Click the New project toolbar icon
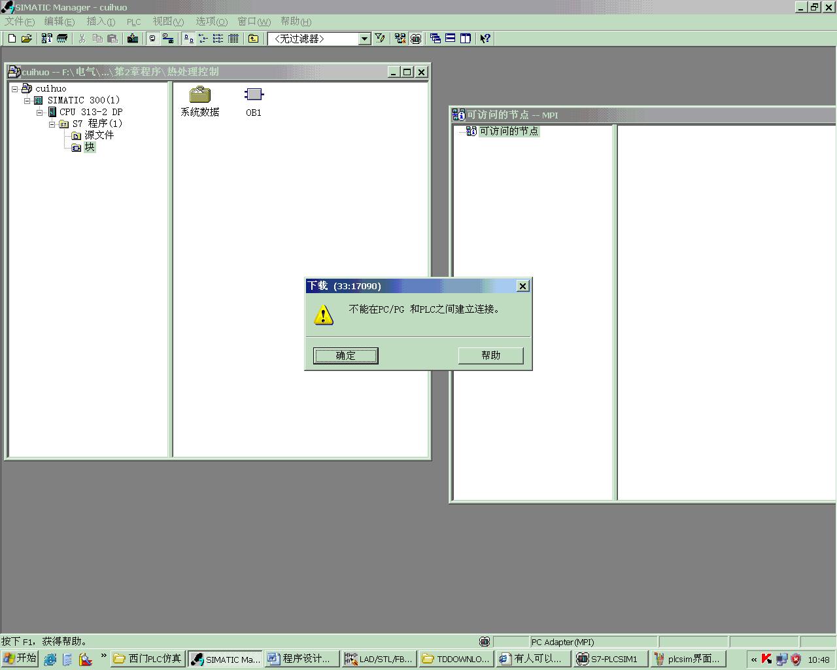837x670 pixels. pyautogui.click(x=12, y=39)
